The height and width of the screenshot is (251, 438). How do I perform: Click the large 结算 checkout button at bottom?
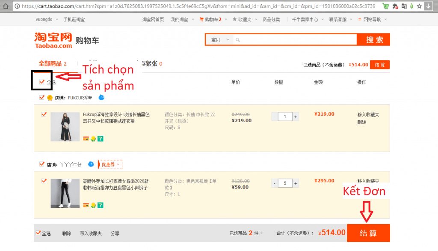pyautogui.click(x=368, y=233)
